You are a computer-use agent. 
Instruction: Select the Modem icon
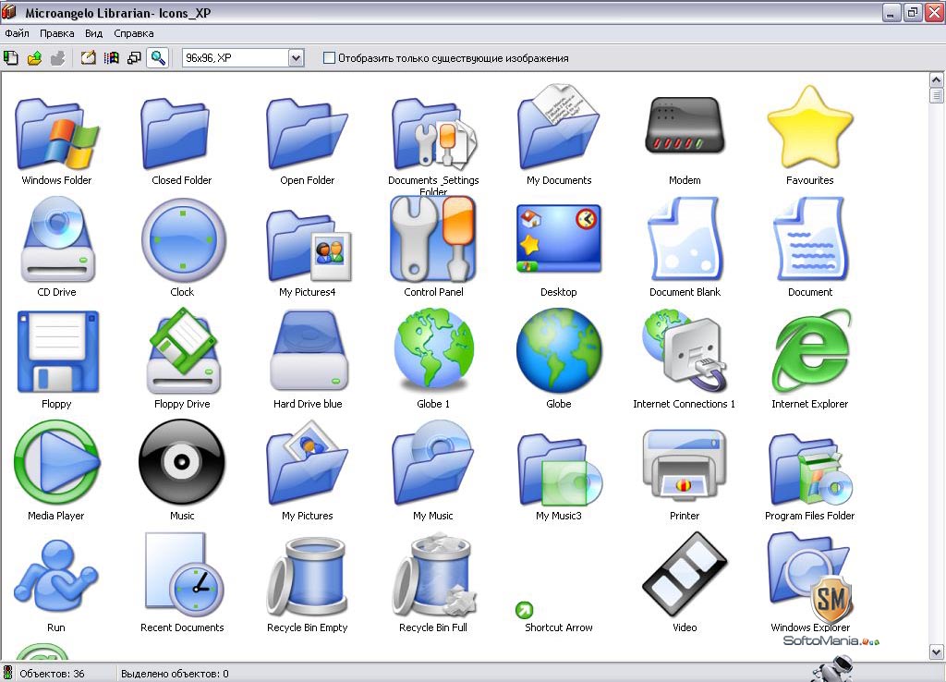click(685, 126)
